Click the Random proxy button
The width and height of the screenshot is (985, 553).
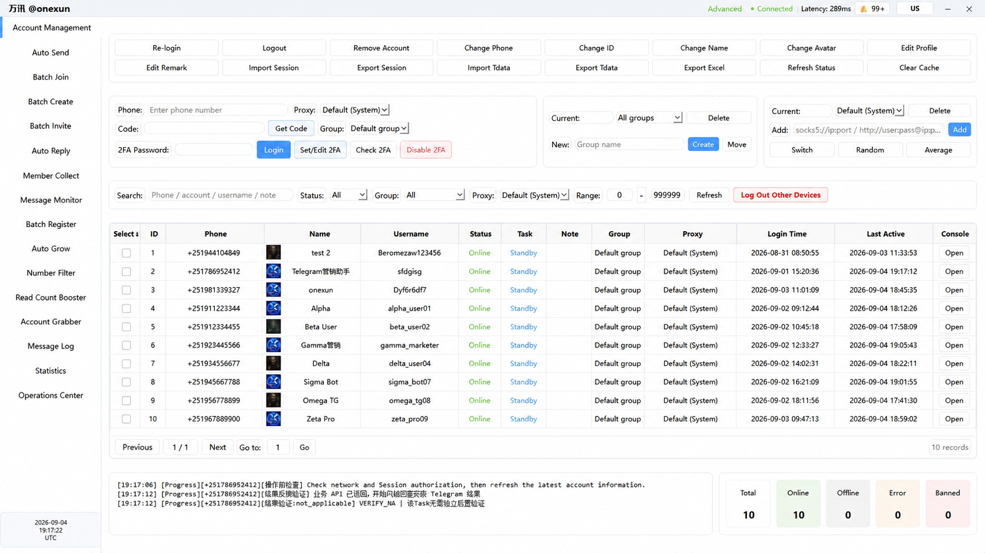[870, 150]
